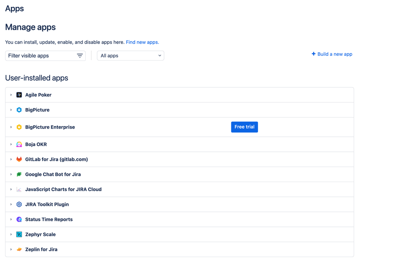Expand the Zephyr Scale row chevron

click(11, 235)
